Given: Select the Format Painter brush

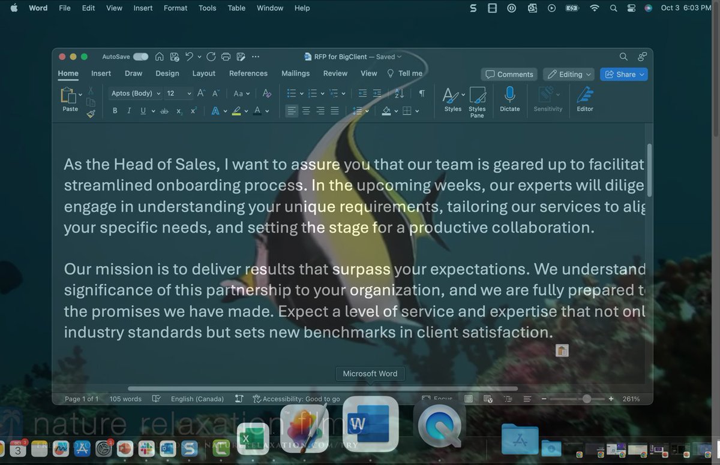Looking at the screenshot, I should 91,113.
